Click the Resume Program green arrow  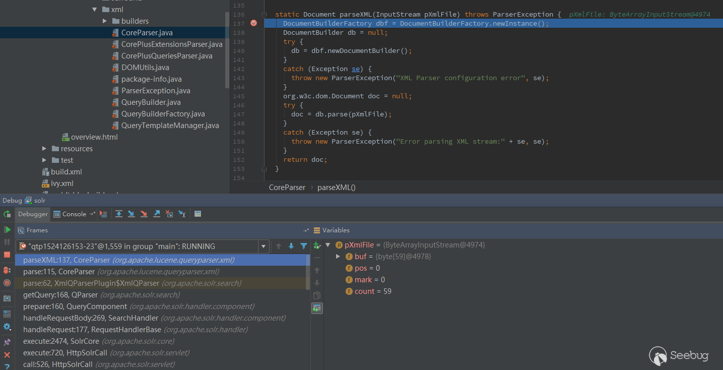(x=7, y=230)
